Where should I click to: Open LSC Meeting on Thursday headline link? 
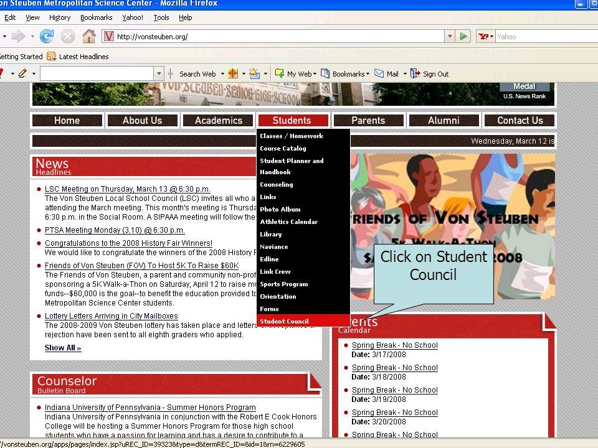[x=127, y=189]
